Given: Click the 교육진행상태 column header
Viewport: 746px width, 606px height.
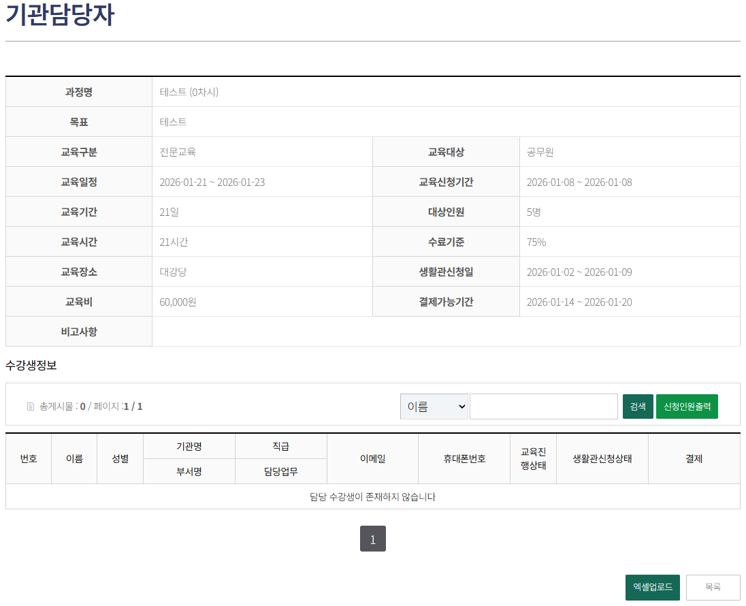Looking at the screenshot, I should click(534, 458).
